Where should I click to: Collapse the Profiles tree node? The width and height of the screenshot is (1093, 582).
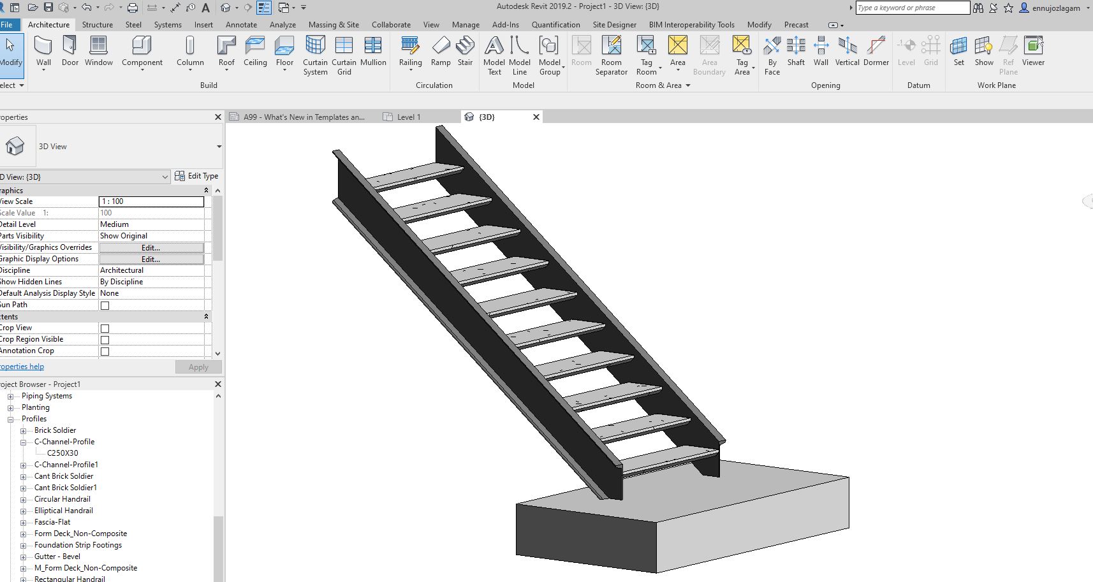coord(10,419)
